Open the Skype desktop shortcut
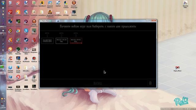This screenshot has height=110, width=196. (26, 31)
